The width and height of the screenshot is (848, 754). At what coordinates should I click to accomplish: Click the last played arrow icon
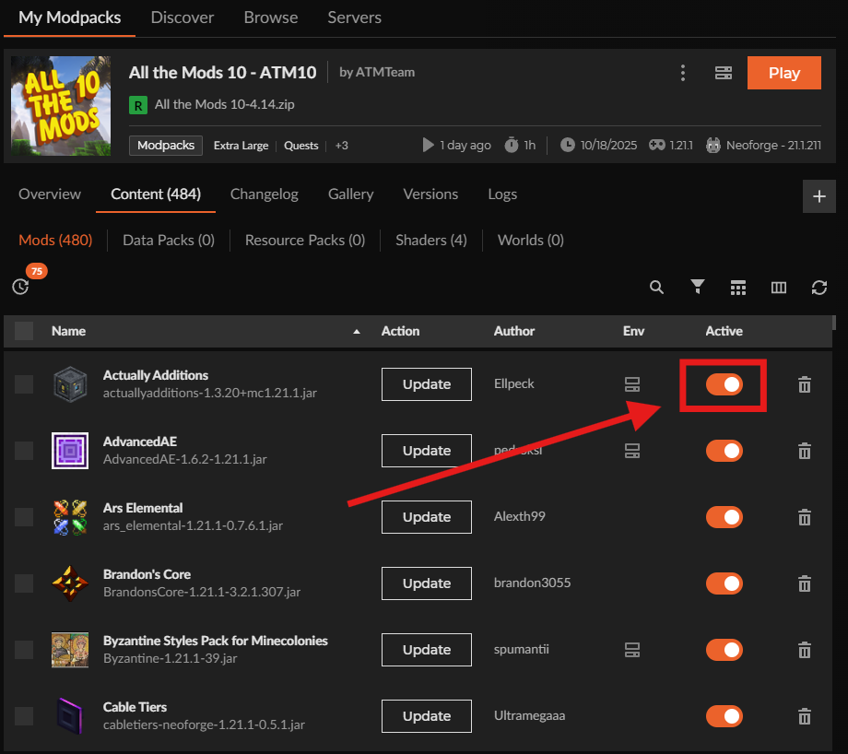pyautogui.click(x=428, y=145)
